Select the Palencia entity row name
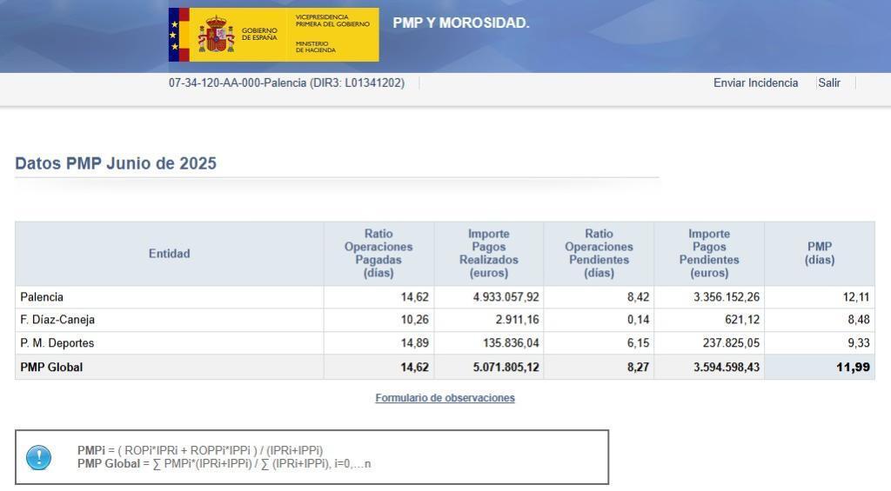 click(42, 297)
